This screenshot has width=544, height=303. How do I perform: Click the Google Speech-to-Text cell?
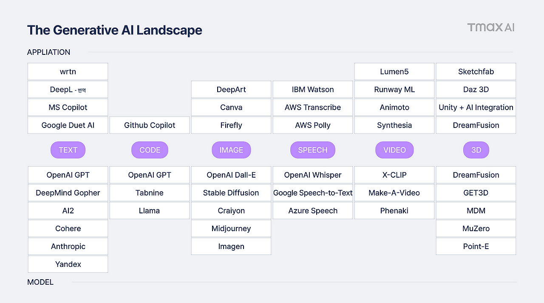point(313,193)
